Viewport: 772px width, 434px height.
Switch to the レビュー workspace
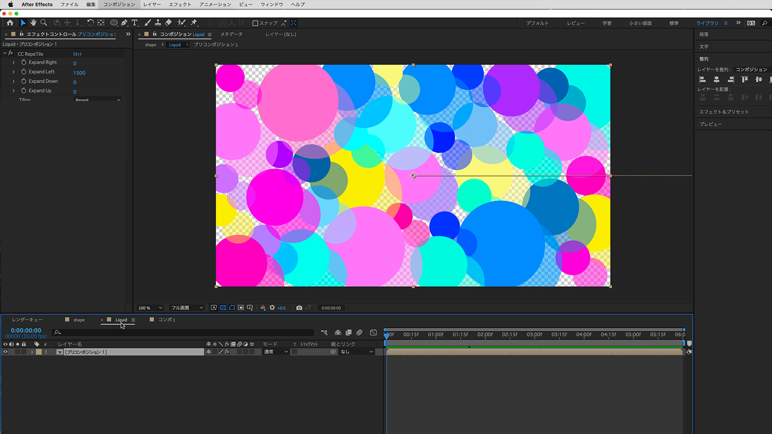tap(576, 23)
